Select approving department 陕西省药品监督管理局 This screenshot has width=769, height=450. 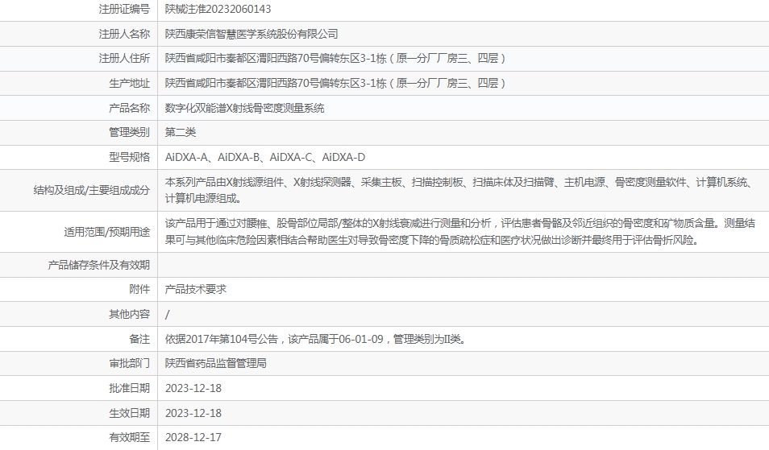click(216, 363)
